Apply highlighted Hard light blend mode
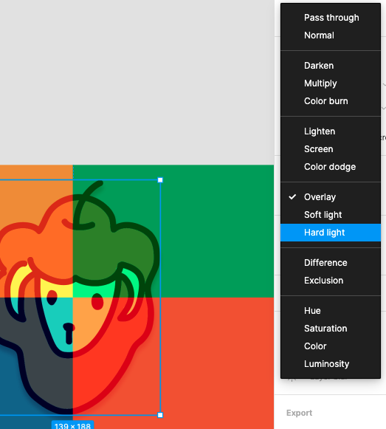 [x=331, y=233]
